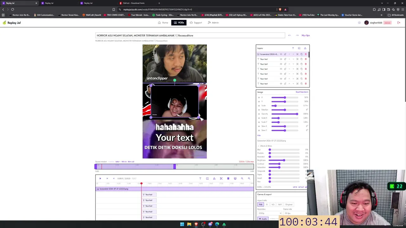The image size is (406, 228).
Task: Split the Screenshot layer with its scissors icon
Action: coord(297,54)
